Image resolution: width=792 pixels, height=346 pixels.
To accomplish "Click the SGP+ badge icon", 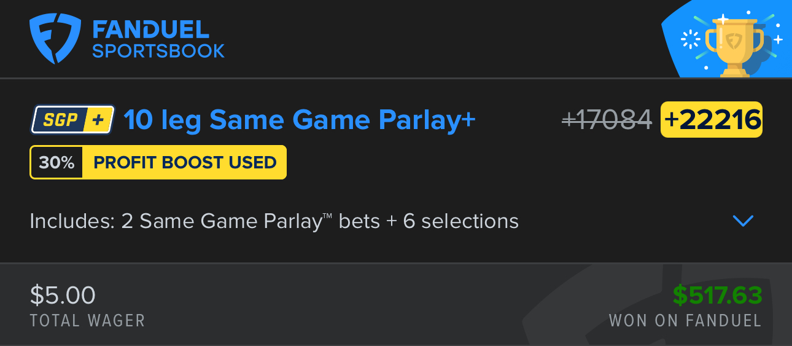I will pos(72,119).
